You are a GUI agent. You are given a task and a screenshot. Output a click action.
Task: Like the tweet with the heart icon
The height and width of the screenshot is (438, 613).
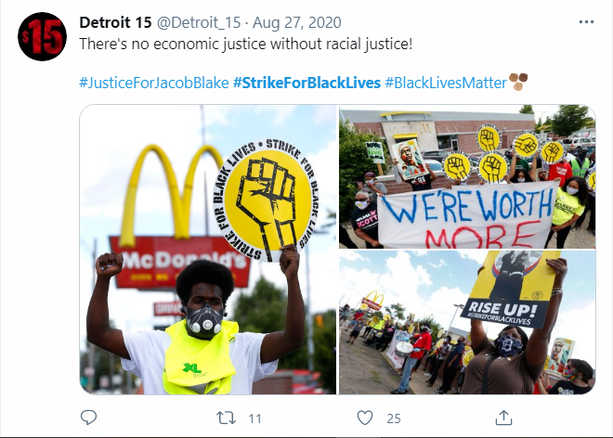pos(365,418)
